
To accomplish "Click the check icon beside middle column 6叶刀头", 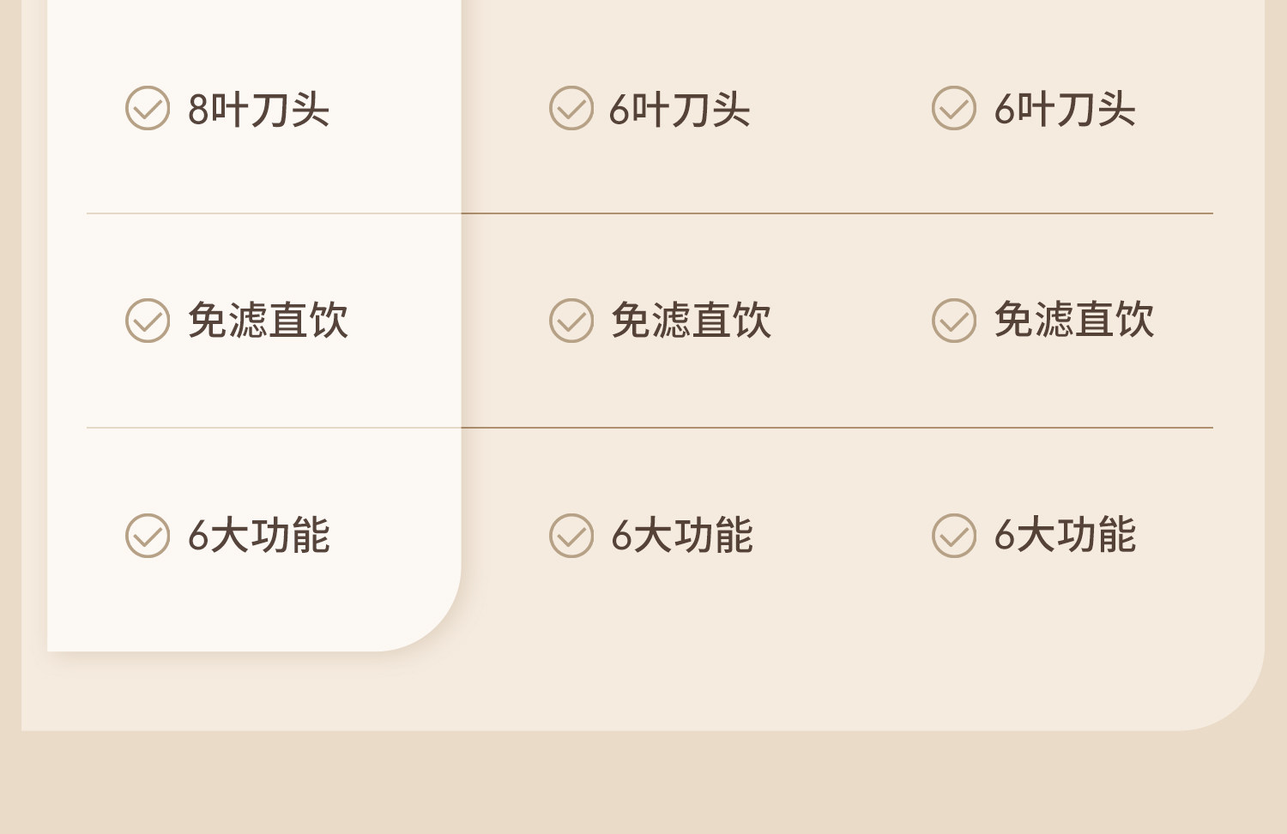I will tap(571, 108).
